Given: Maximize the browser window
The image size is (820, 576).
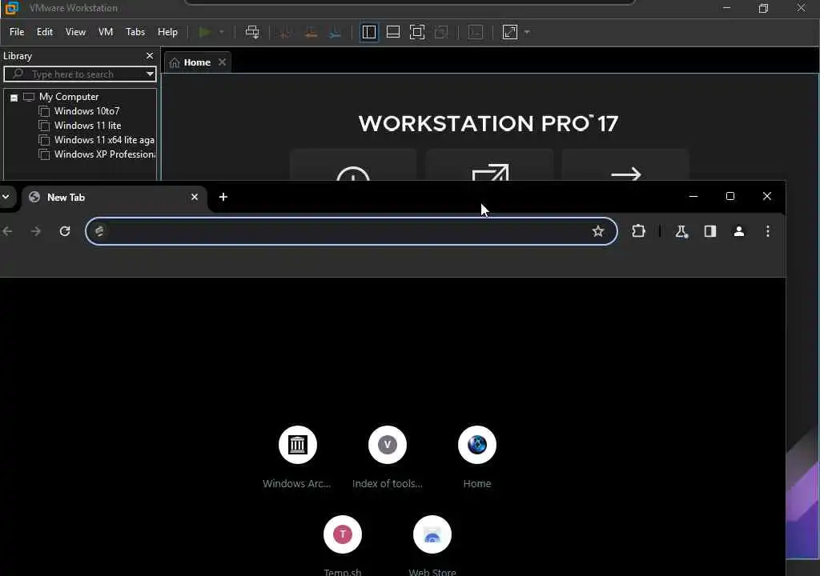Looking at the screenshot, I should [x=730, y=196].
